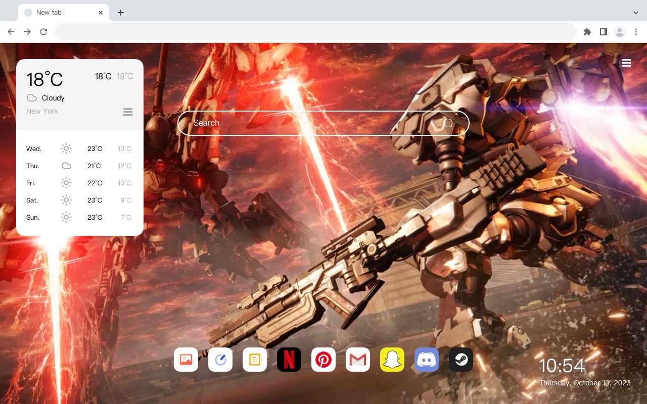
Task: Toggle the browser side panel
Action: click(x=604, y=32)
